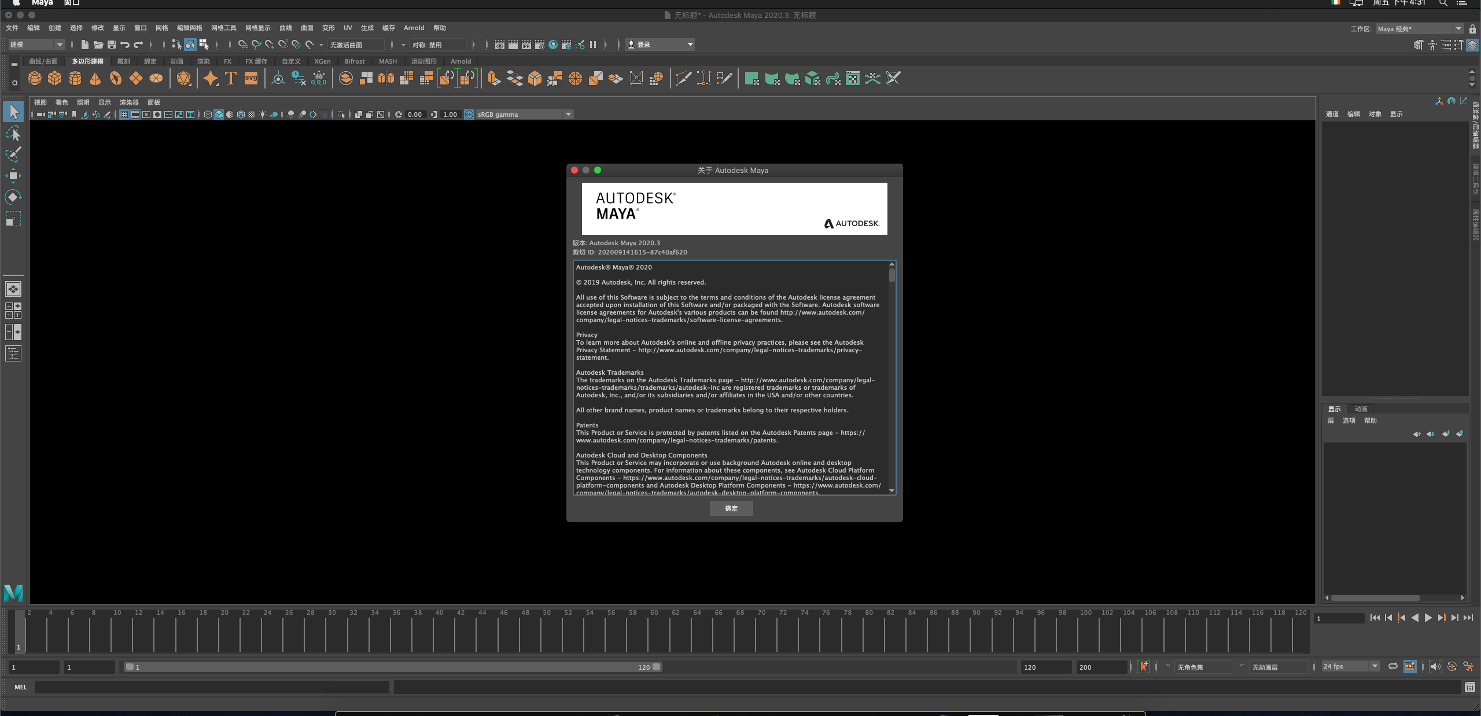
Task: Click the polygon sphere shelf icon
Action: pyautogui.click(x=35, y=78)
